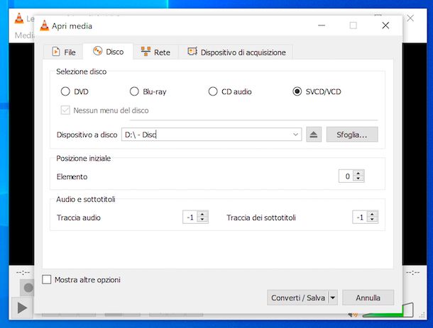Switch to Dispositivo di acquisizione tab
Image resolution: width=433 pixels, height=328 pixels.
coord(236,52)
